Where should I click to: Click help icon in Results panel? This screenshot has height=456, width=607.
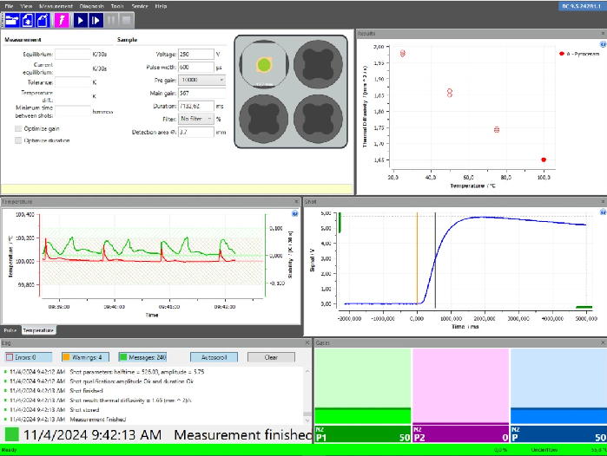[603, 44]
